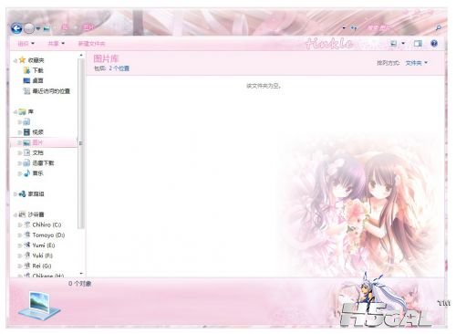Image resolution: width=456 pixels, height=334 pixels.
Task: Click the navigation pane scrollbar
Action: click(x=81, y=143)
